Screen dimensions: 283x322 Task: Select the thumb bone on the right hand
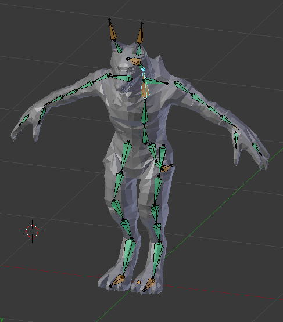(236, 140)
